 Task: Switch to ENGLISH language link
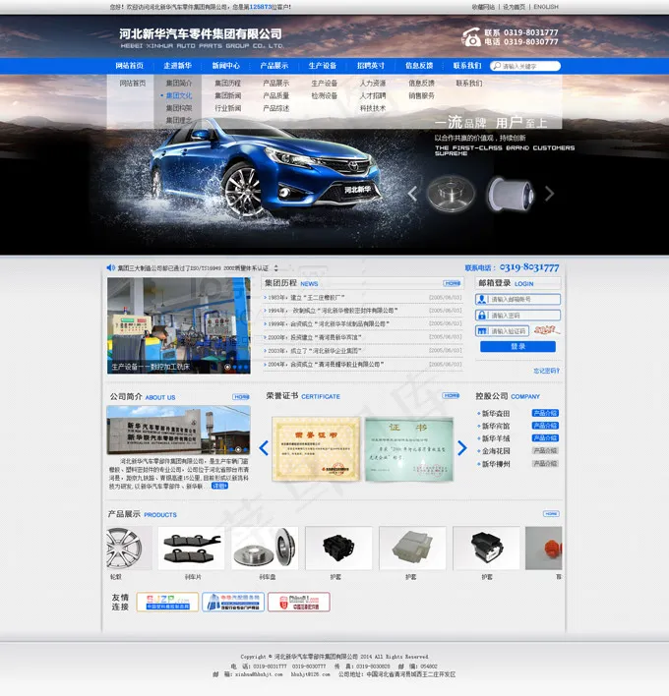point(546,7)
